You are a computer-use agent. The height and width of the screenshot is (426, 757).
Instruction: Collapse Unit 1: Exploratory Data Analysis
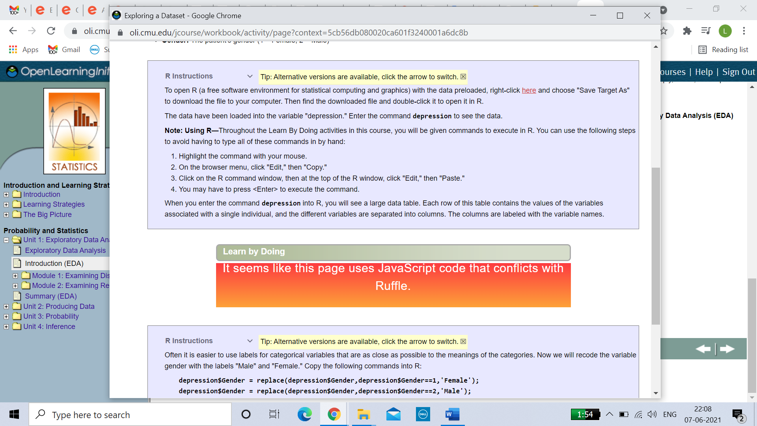pyautogui.click(x=6, y=240)
